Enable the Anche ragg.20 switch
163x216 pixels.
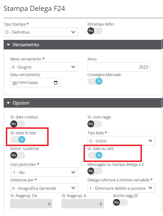(121, 202)
